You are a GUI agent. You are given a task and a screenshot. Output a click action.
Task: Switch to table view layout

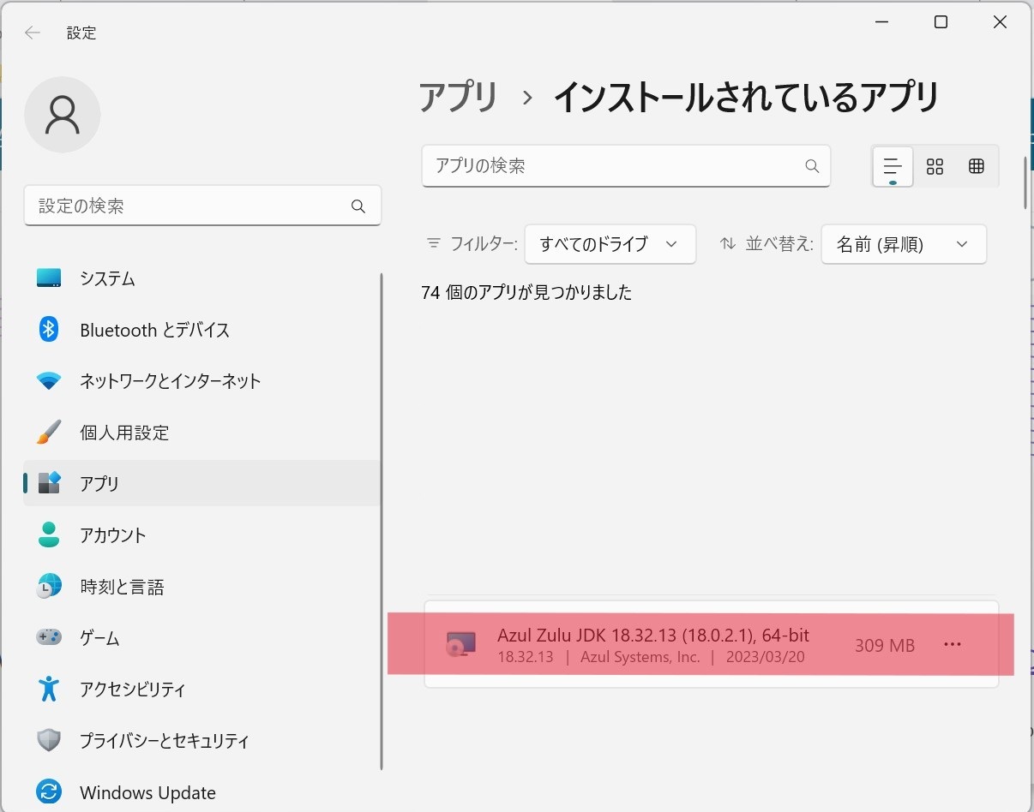pyautogui.click(x=976, y=166)
